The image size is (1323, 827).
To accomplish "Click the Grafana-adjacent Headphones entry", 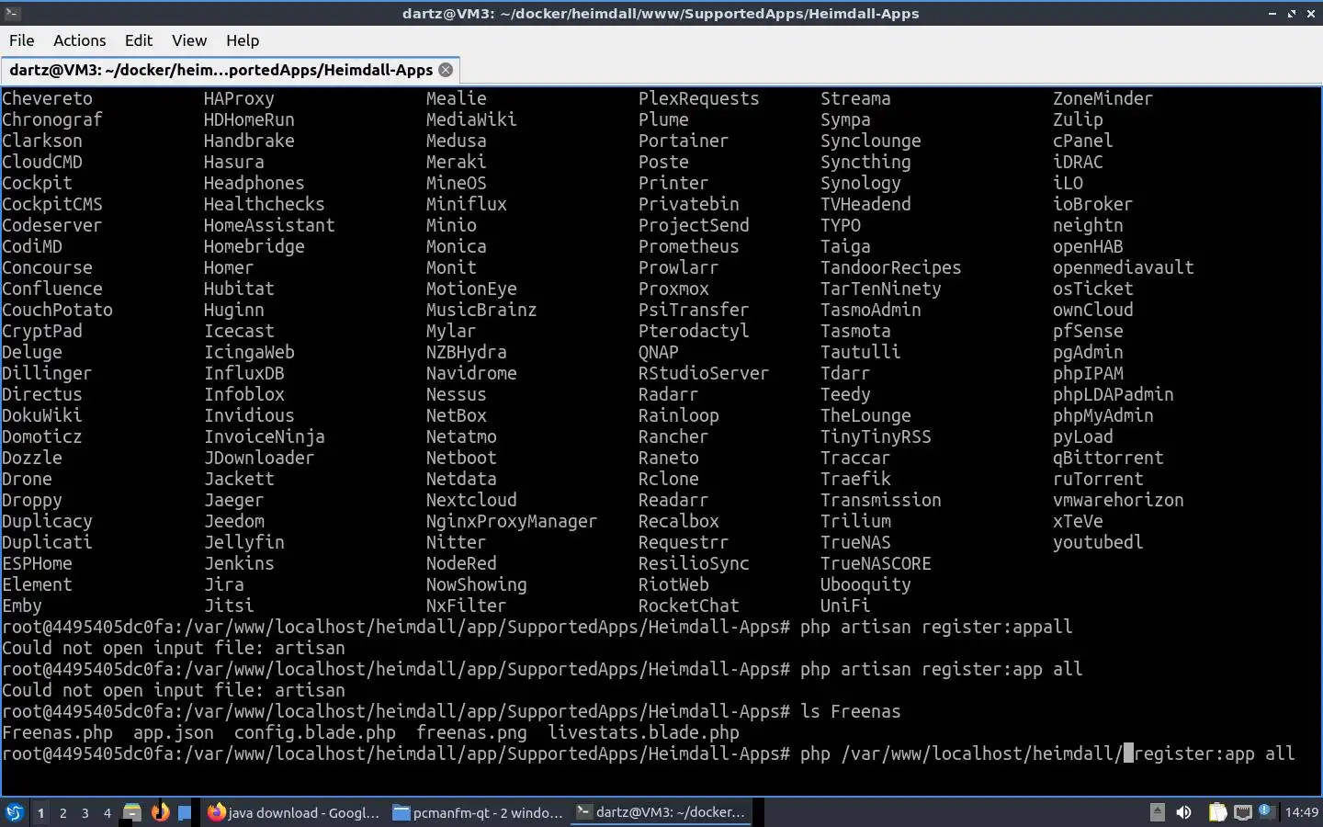I will [x=254, y=183].
